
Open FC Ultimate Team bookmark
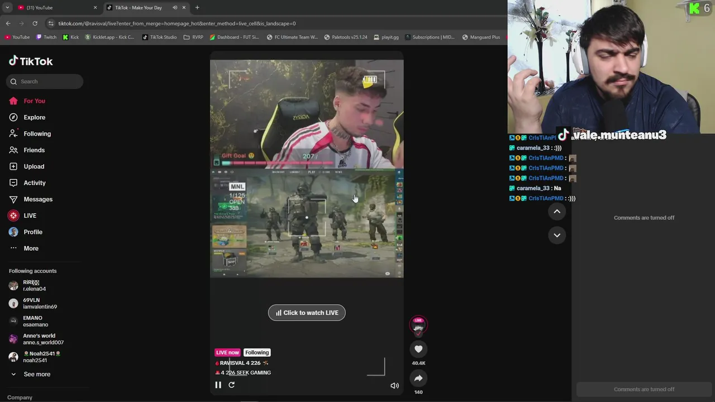point(292,37)
